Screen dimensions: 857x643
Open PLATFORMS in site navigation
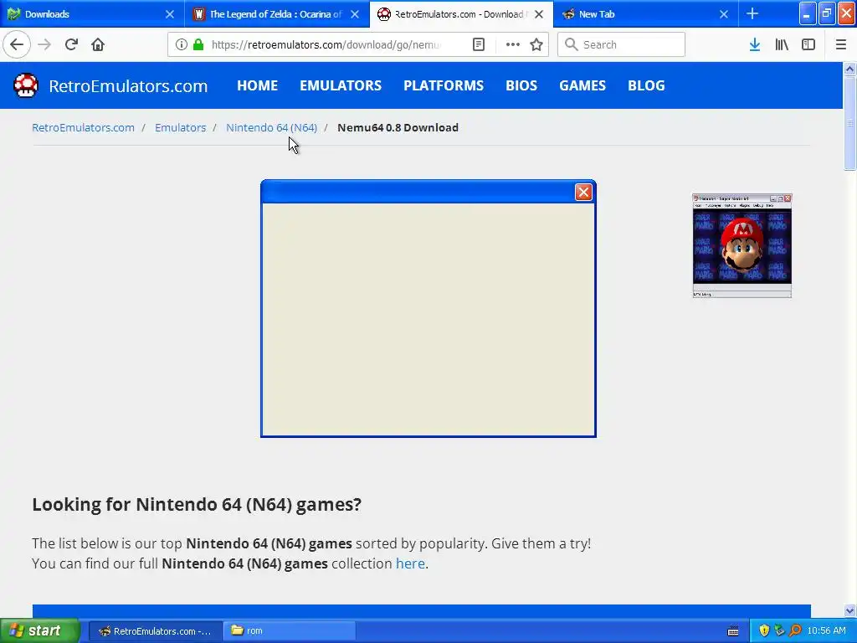444,85
